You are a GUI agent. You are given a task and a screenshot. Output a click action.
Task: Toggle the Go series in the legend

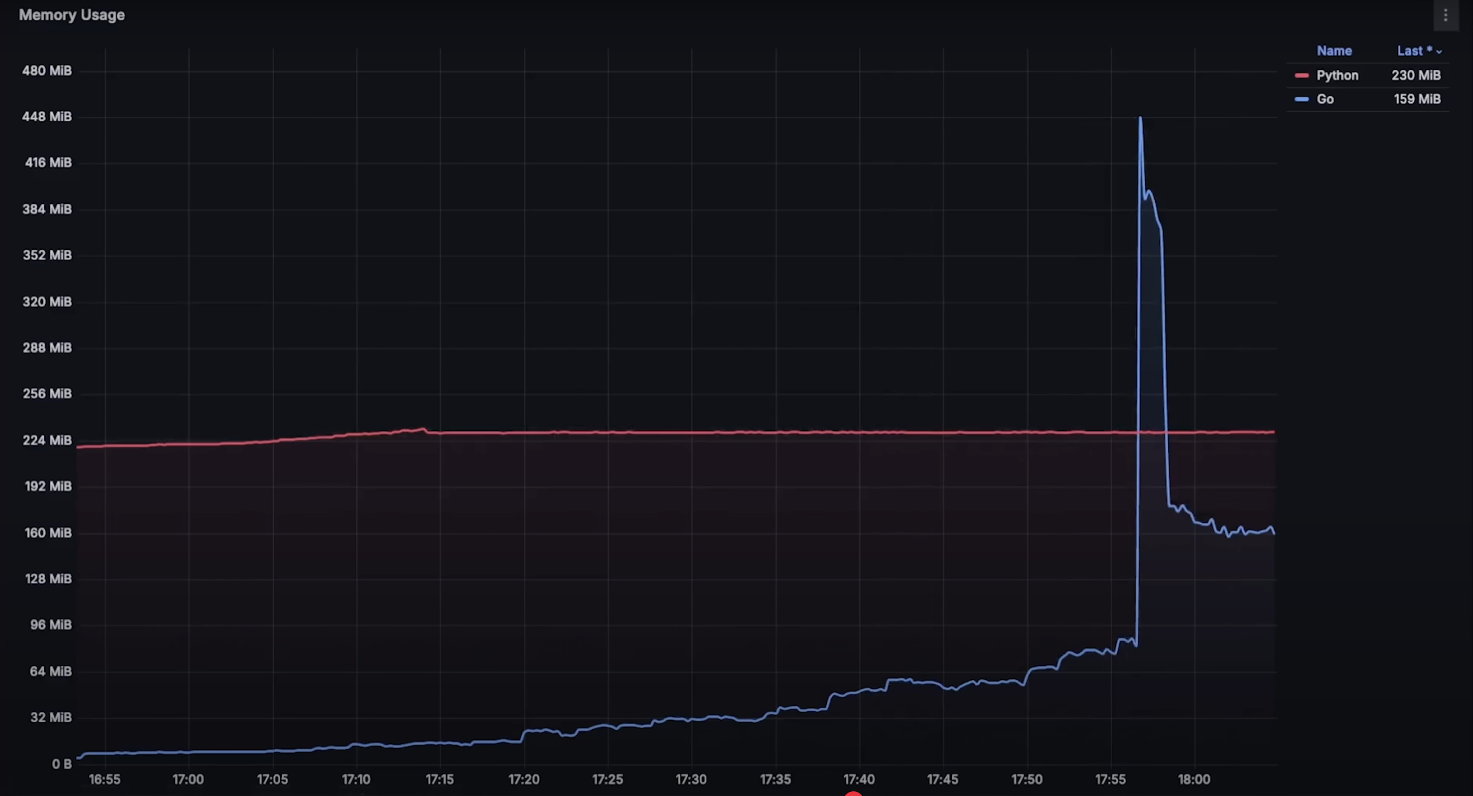1325,100
